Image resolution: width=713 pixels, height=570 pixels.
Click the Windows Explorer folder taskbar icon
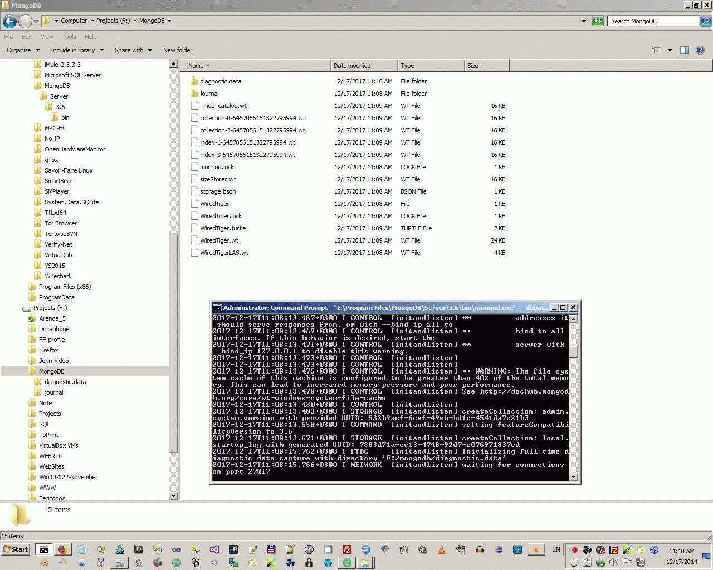pos(365,563)
